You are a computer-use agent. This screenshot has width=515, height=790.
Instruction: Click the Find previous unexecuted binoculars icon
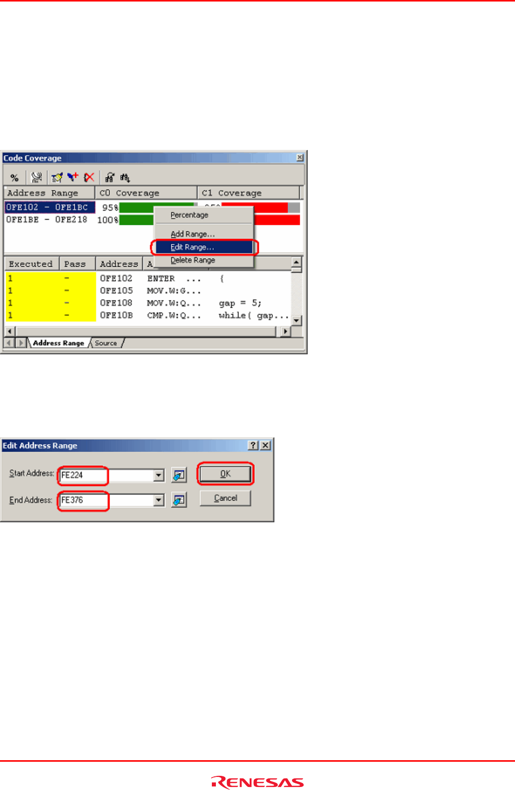pos(109,177)
